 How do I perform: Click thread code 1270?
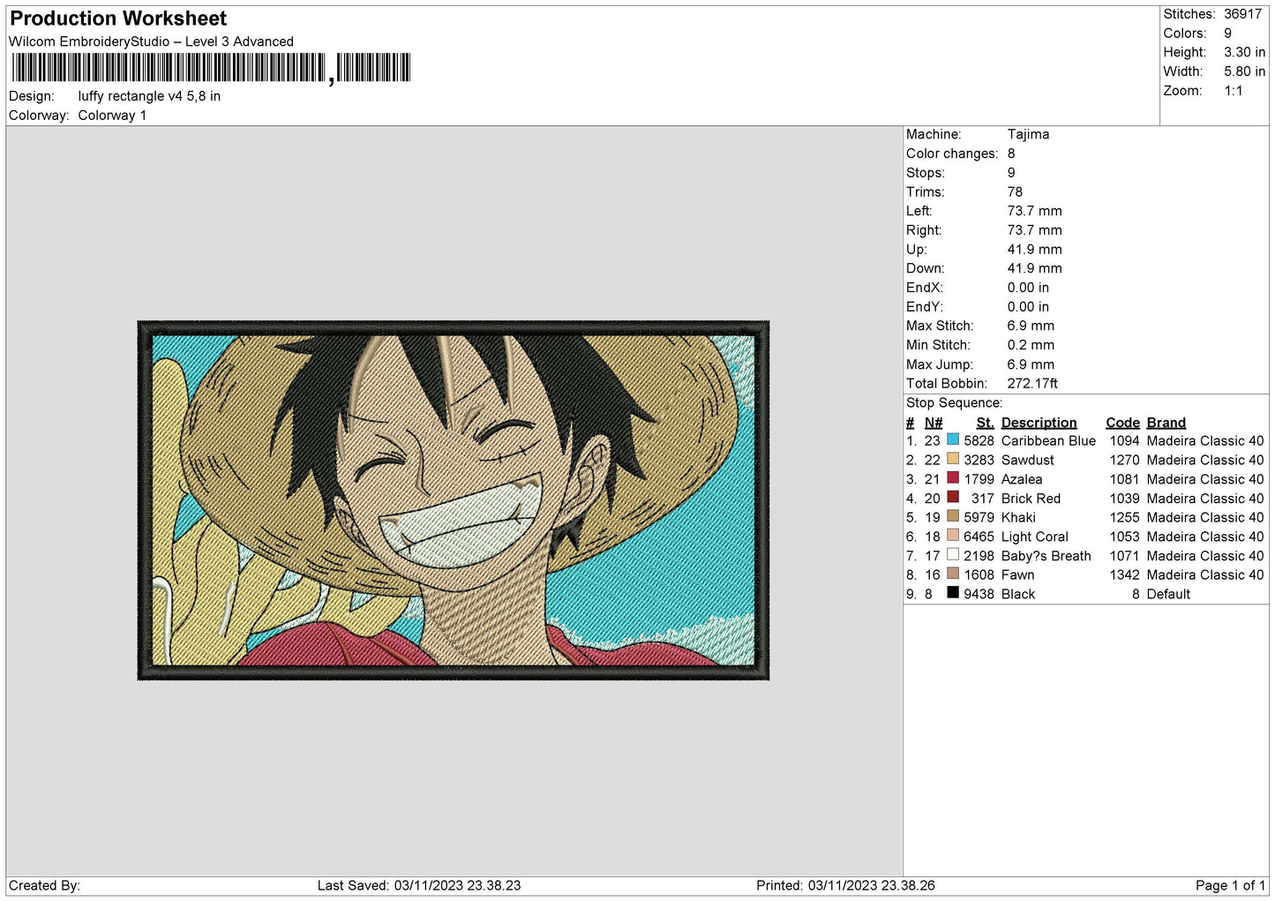pos(1124,461)
